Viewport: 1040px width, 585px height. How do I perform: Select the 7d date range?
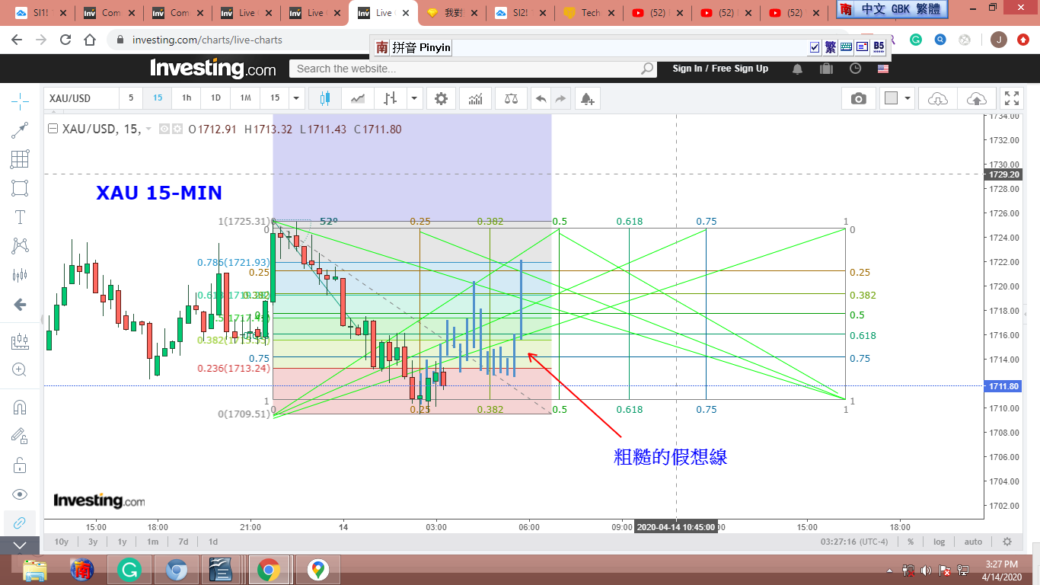click(183, 542)
